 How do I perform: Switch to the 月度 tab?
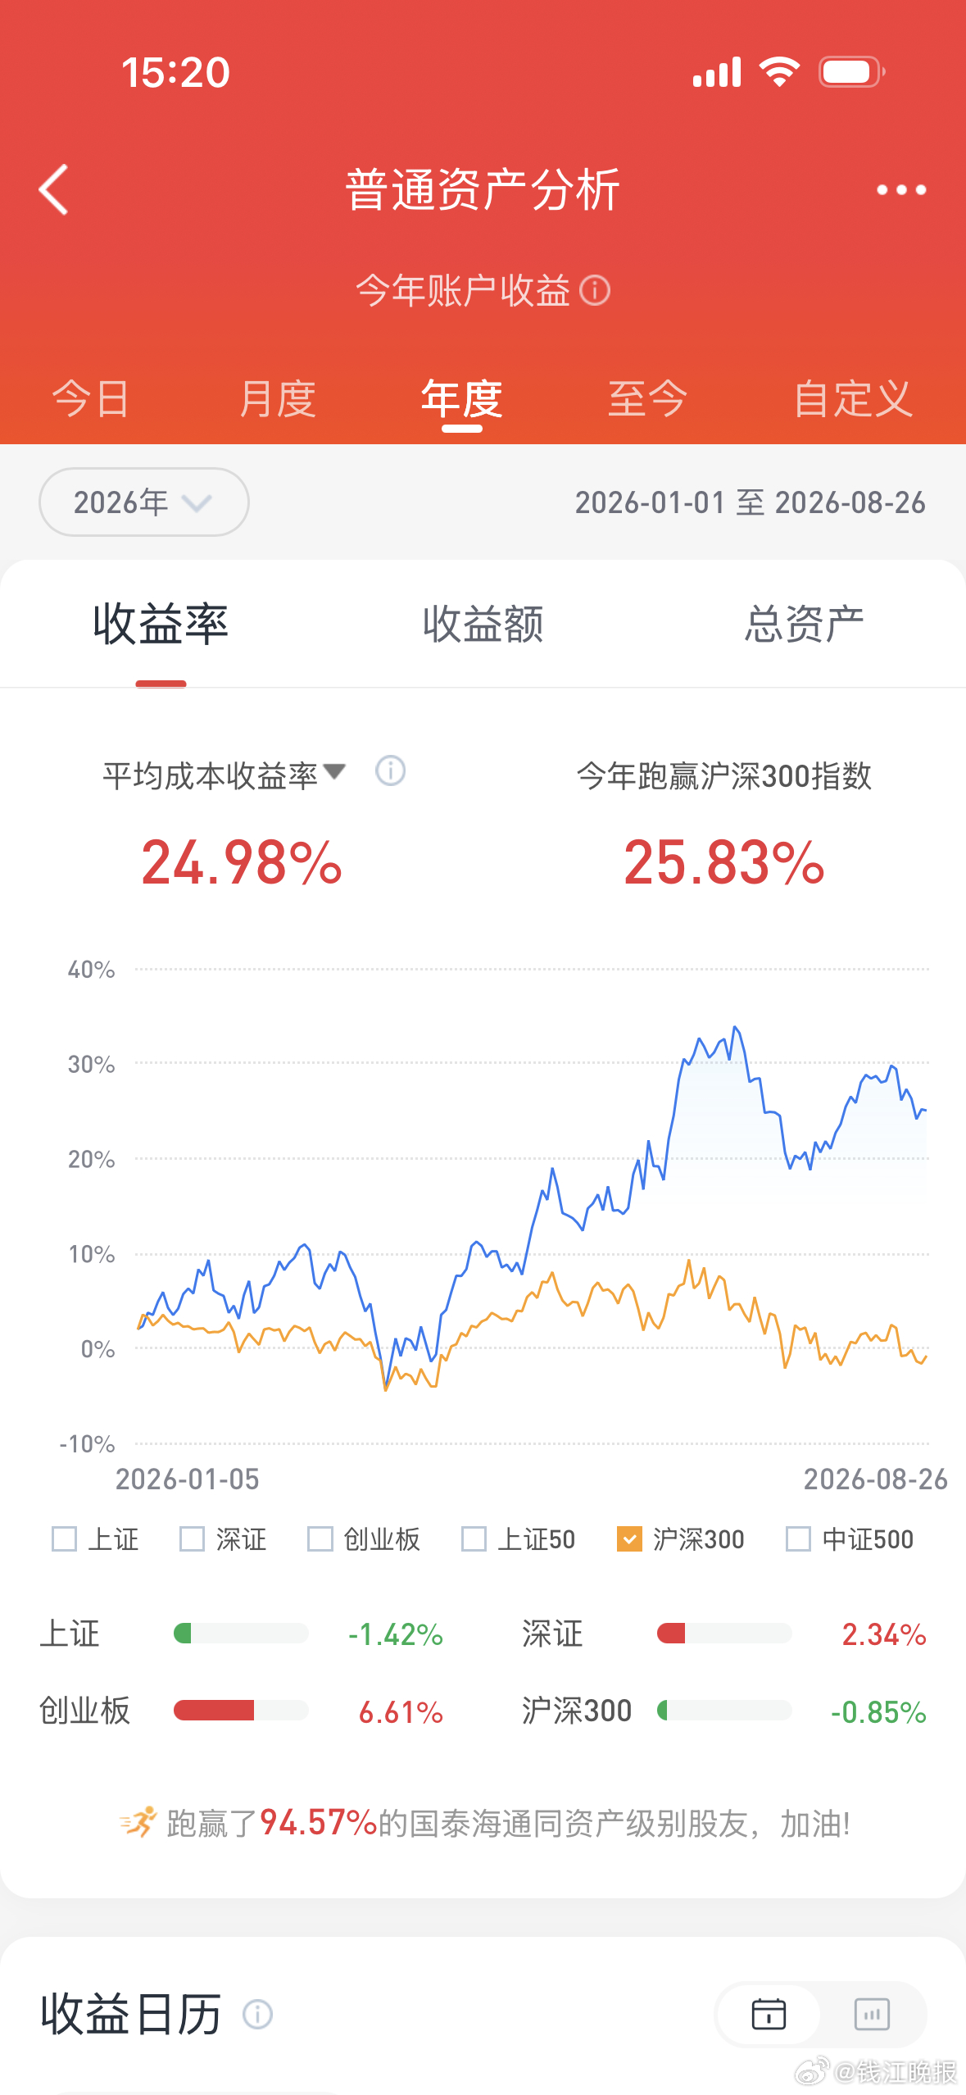pyautogui.click(x=278, y=399)
